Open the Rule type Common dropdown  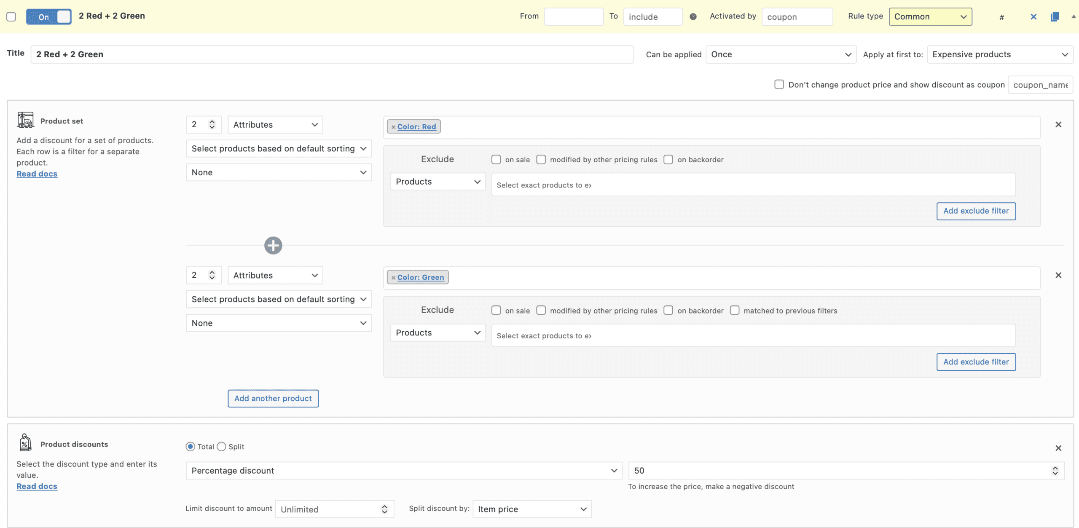tap(930, 16)
